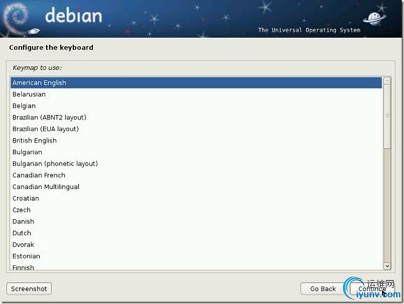404x304 pixels.
Task: Choose the plain Bulgarian keymap
Action: point(196,152)
